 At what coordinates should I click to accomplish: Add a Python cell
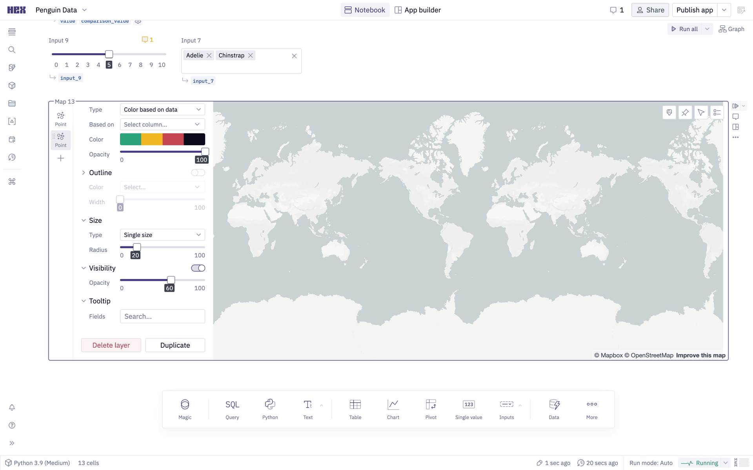(270, 409)
